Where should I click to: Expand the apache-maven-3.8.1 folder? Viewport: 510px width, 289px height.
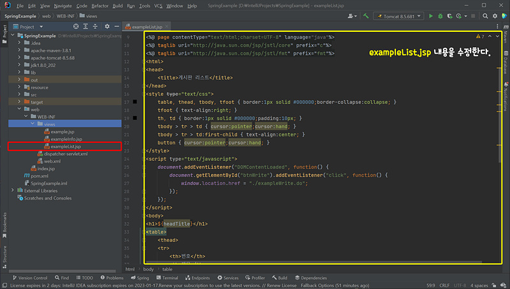coord(19,50)
